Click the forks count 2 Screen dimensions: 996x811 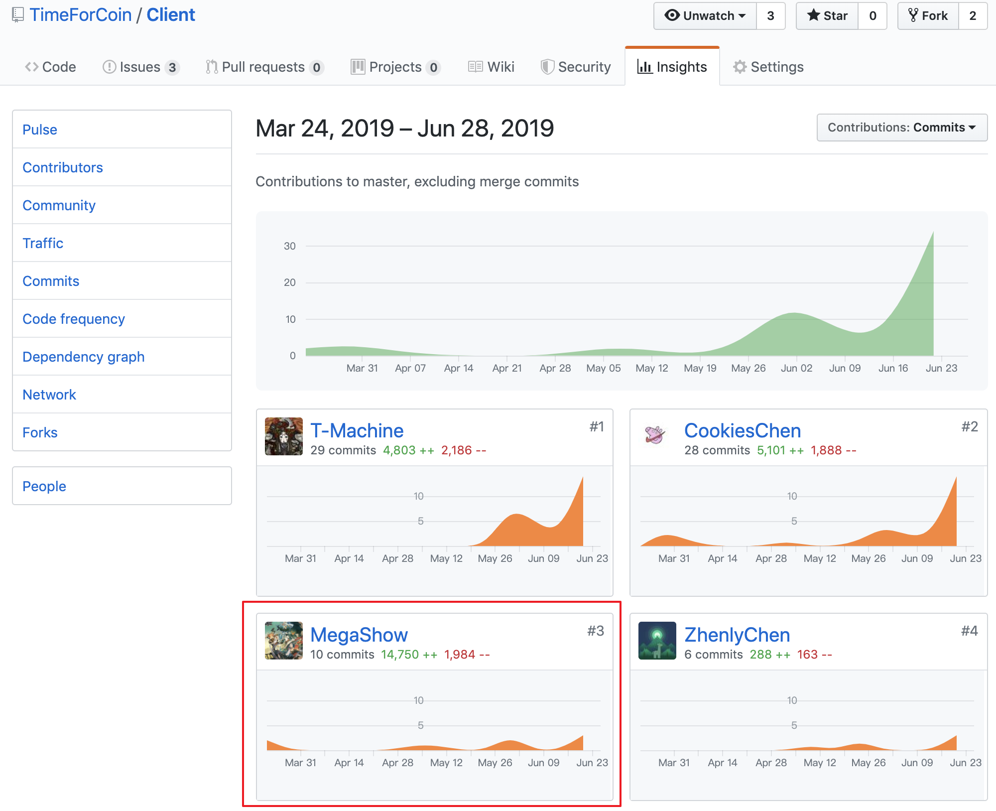(x=973, y=16)
